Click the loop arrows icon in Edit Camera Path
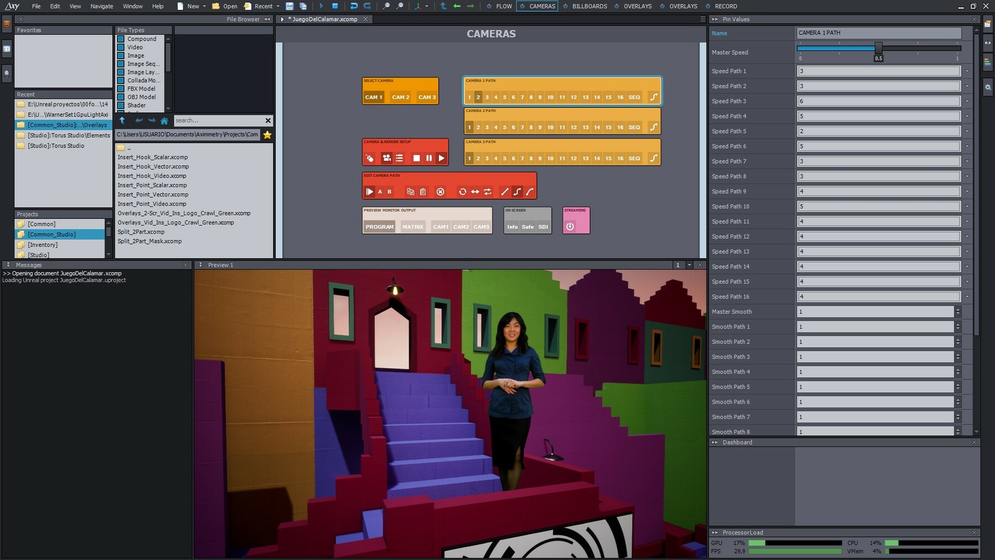This screenshot has width=995, height=560. pos(462,192)
